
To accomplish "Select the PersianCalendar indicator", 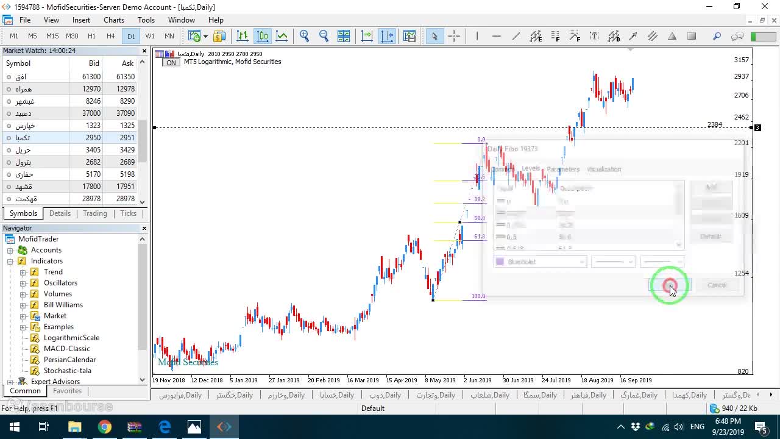I will (x=69, y=360).
